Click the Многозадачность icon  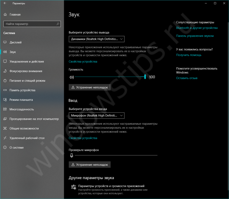[5, 109]
